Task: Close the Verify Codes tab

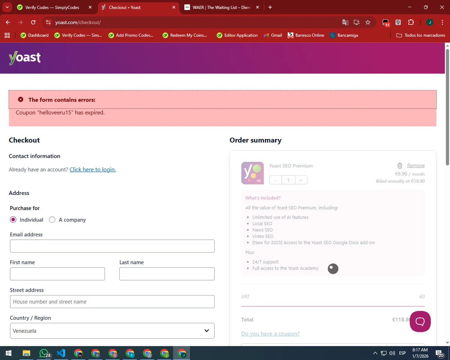Action: pyautogui.click(x=90, y=7)
